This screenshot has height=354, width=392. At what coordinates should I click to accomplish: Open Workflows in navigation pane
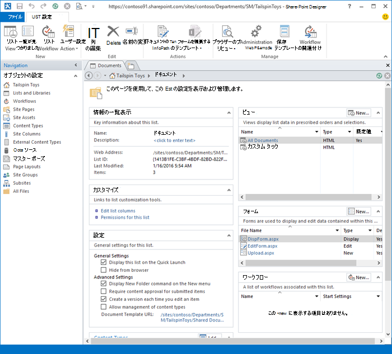click(25, 101)
